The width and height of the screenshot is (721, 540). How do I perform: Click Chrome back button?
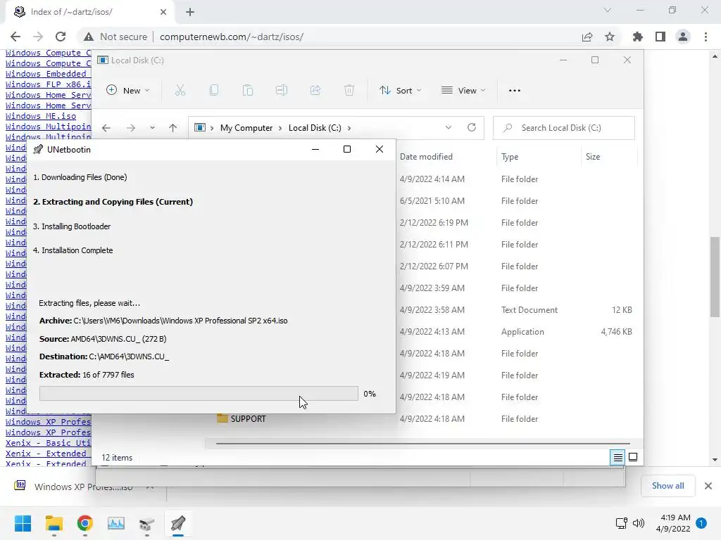15,37
